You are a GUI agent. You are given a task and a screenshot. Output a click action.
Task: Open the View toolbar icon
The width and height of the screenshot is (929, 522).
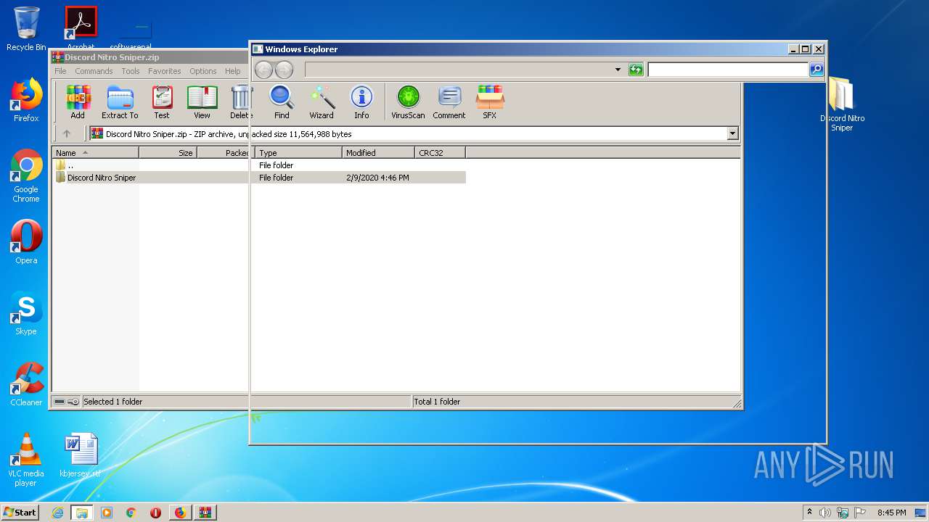(x=202, y=102)
